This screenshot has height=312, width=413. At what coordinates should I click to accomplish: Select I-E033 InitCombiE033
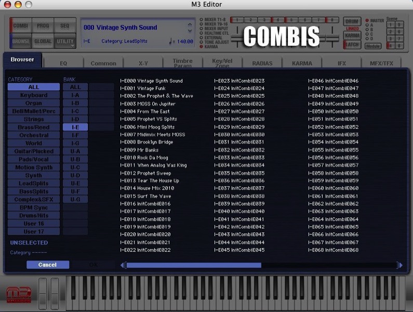239,158
